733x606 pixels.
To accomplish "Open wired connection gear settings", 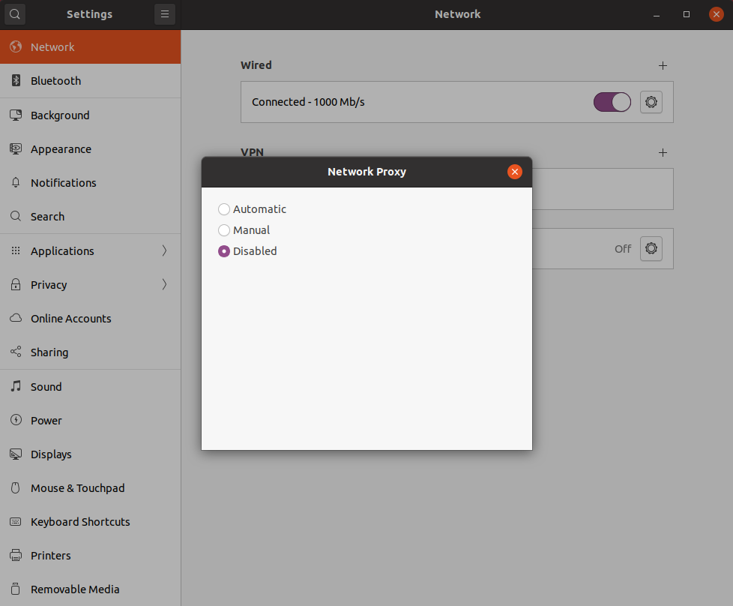I will [651, 102].
